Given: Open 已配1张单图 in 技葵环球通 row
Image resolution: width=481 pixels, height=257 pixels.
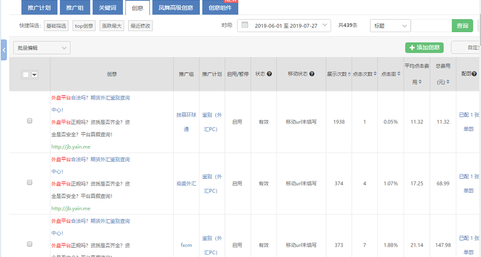Looking at the screenshot, I should pos(469,122).
